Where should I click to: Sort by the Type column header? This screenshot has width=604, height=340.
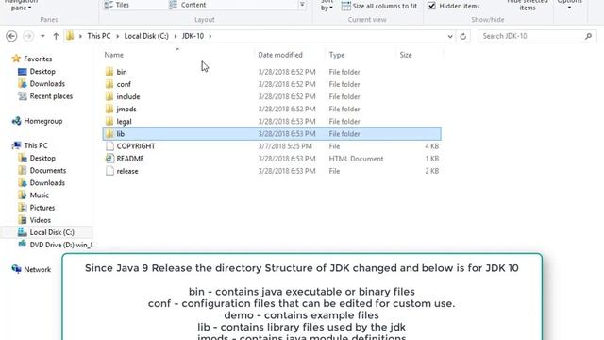pos(337,55)
